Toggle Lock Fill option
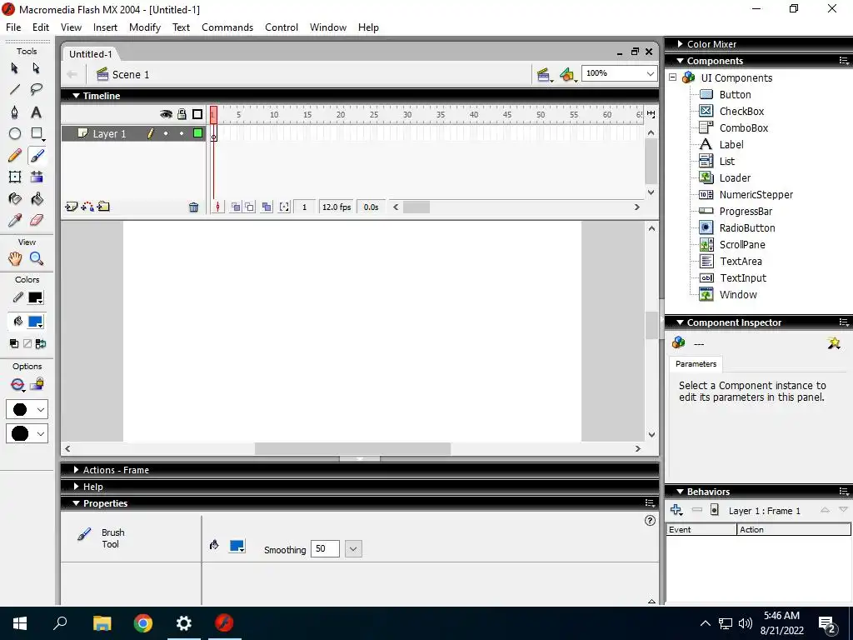853x640 pixels. coord(37,384)
